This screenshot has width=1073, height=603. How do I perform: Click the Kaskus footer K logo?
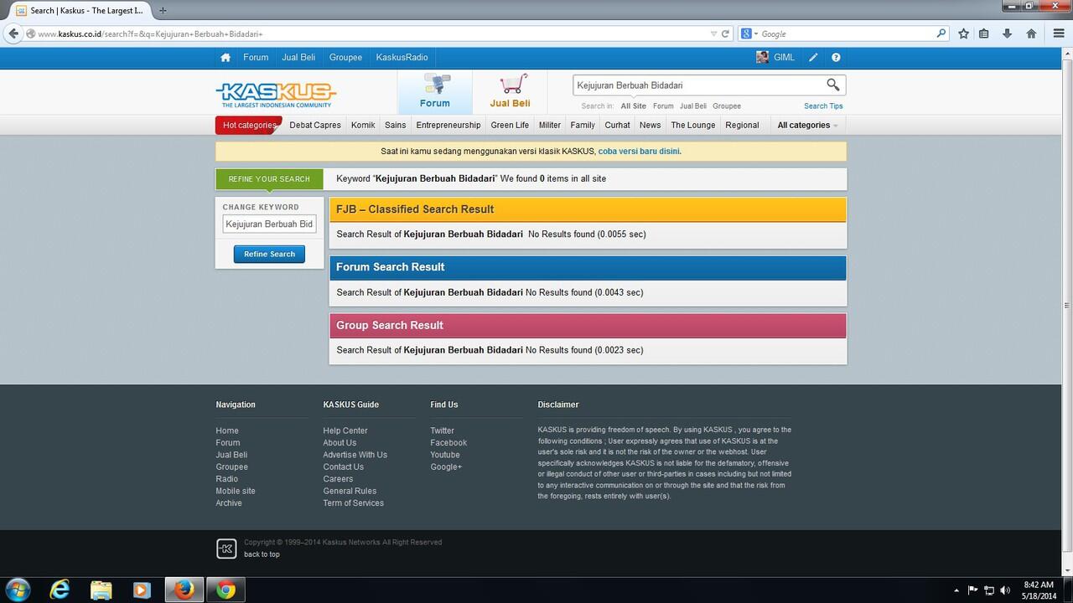click(x=226, y=549)
